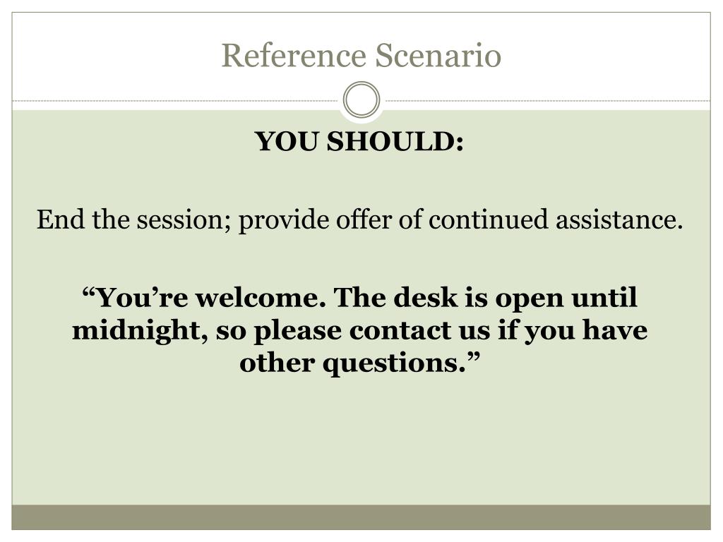Click the words "contact us" in the quote
Image resolution: width=723 pixels, height=542 pixels.
[419, 331]
